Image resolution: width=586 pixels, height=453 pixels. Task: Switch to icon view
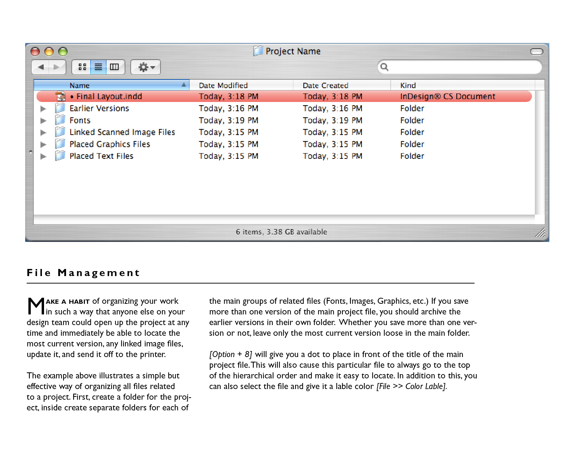coord(82,67)
